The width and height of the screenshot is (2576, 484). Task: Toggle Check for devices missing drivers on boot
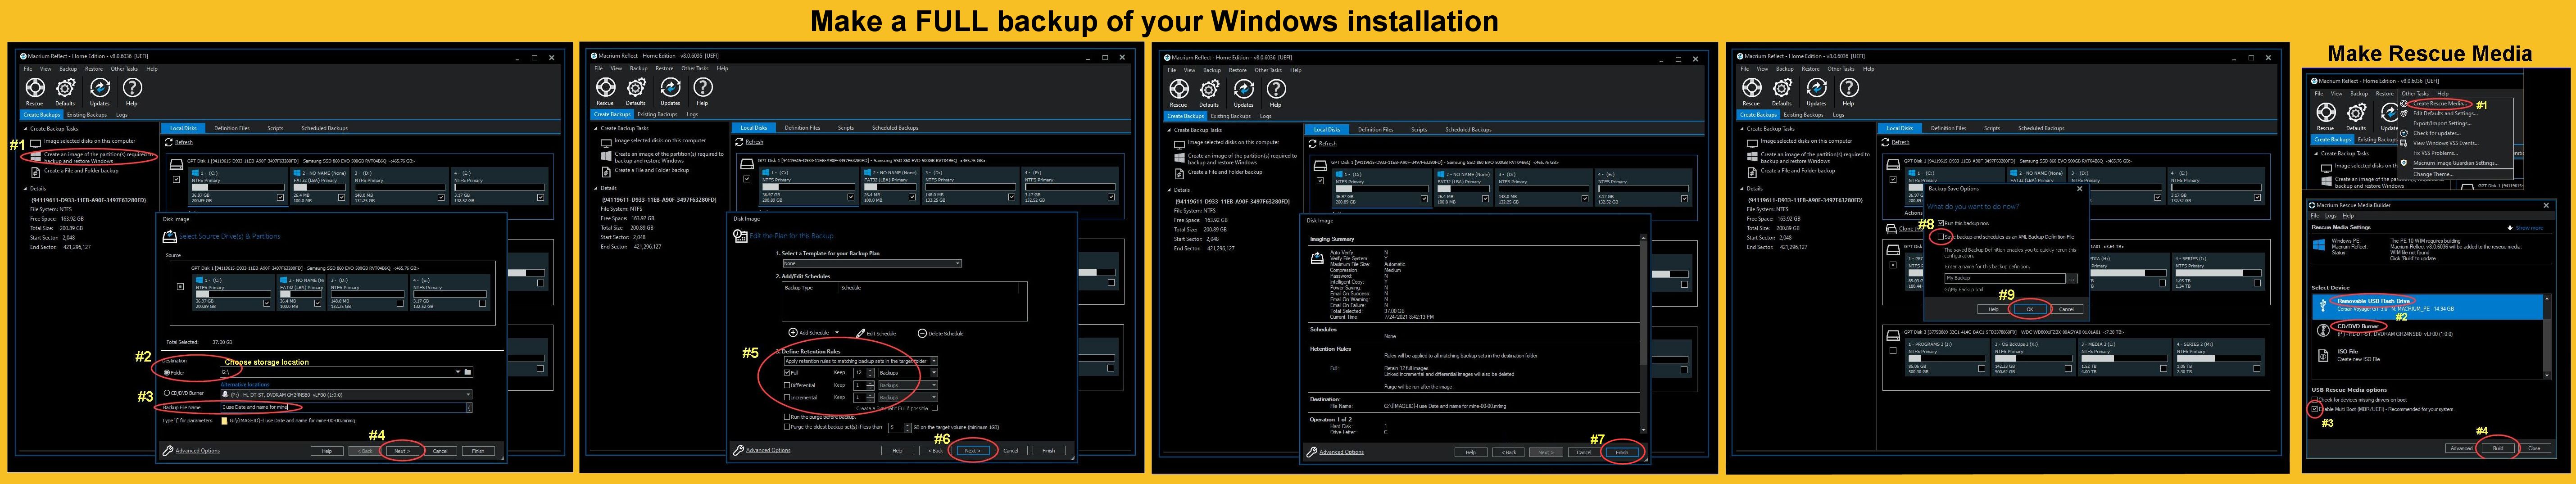2314,400
